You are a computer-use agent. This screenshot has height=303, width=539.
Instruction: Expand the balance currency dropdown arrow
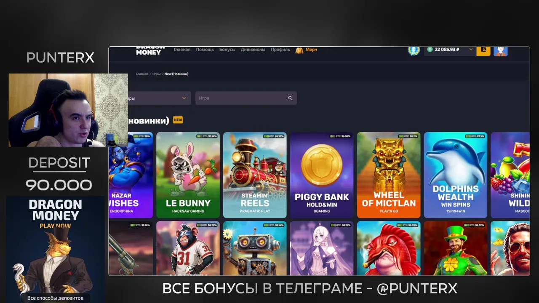(471, 49)
